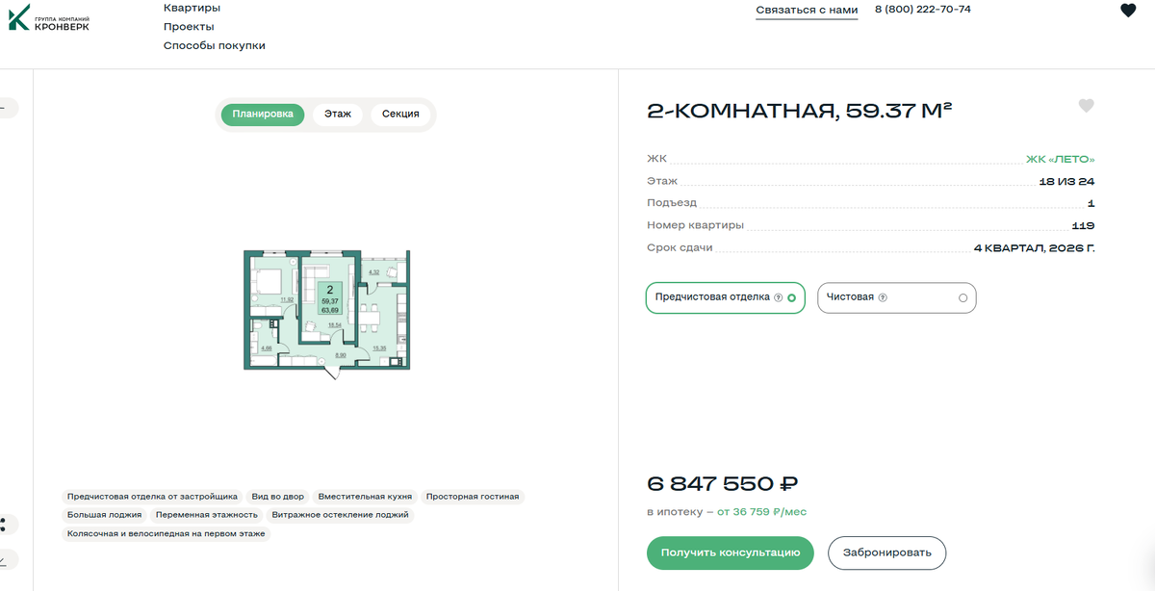
Task: Open the Способы покупки menu item
Action: (x=215, y=45)
